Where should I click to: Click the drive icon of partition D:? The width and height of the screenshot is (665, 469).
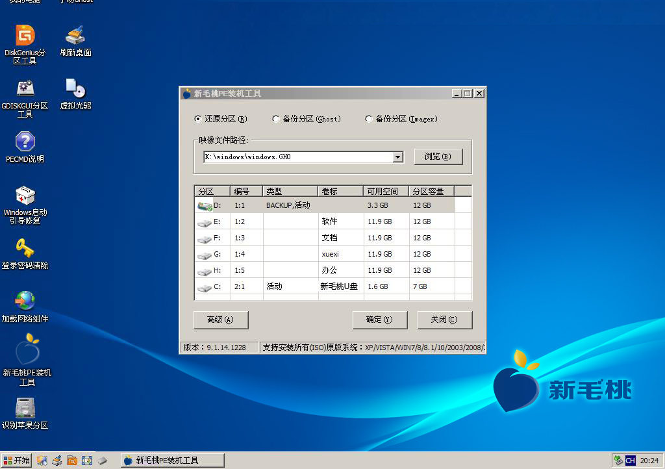[x=205, y=206]
